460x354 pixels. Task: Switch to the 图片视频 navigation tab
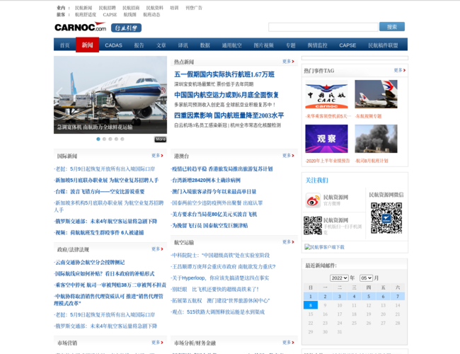[263, 45]
